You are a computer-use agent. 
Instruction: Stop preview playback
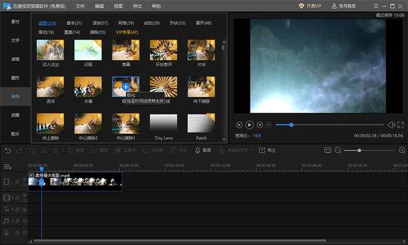269,125
